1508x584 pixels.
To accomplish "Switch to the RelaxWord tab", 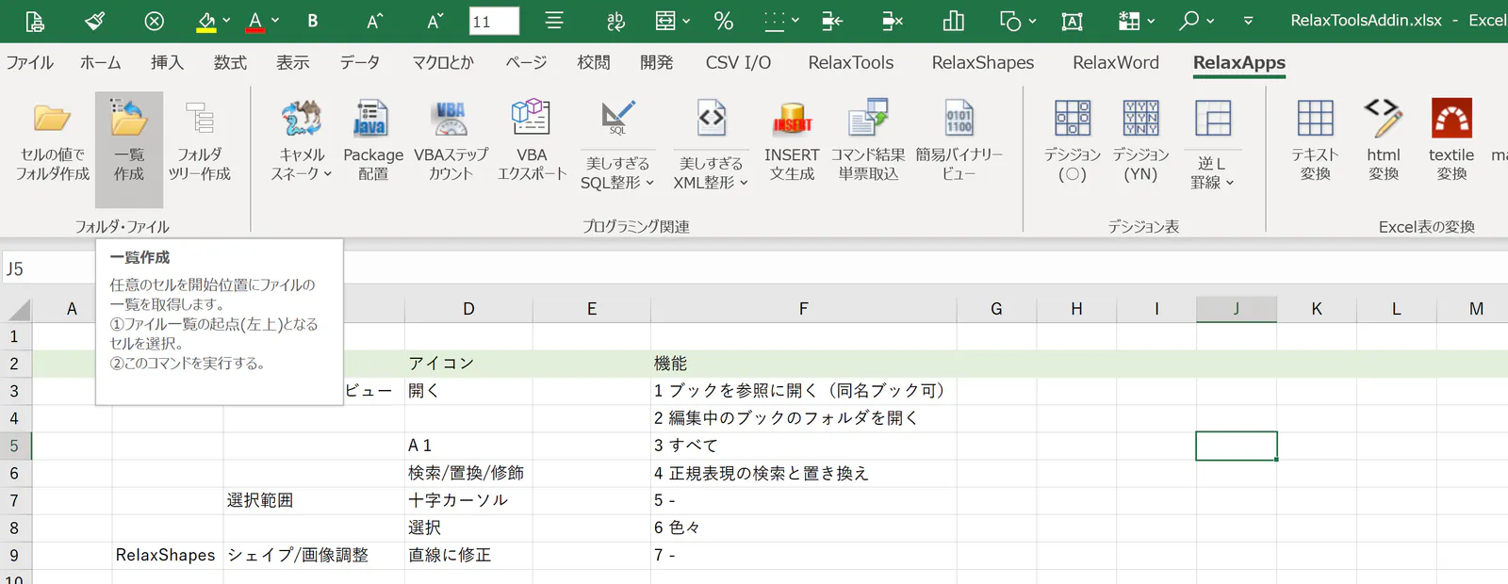I will tap(1116, 62).
